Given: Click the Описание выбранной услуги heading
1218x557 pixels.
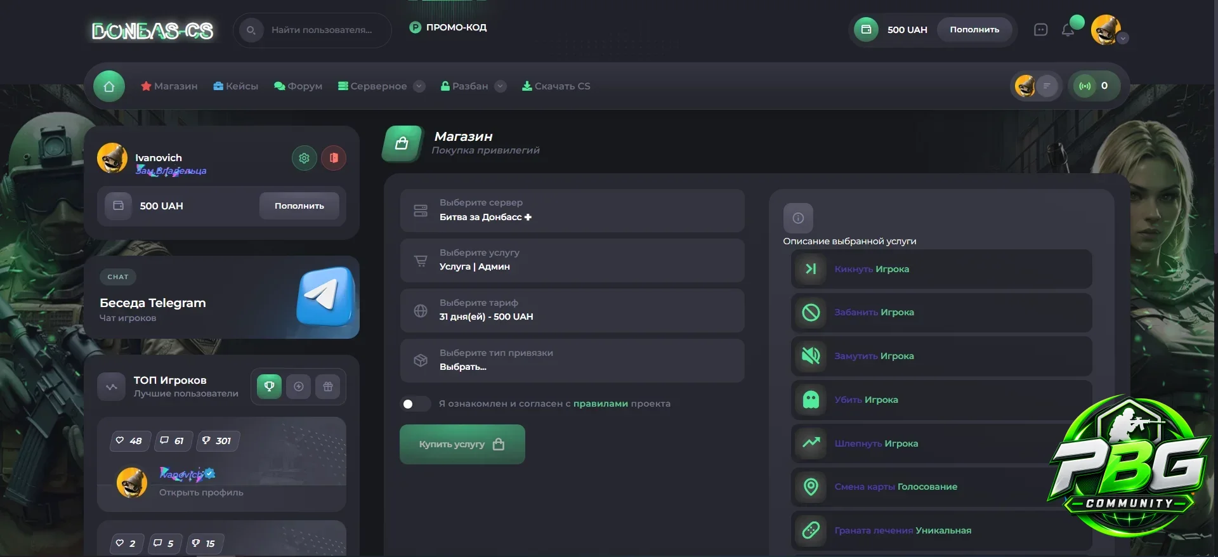Looking at the screenshot, I should [x=849, y=241].
